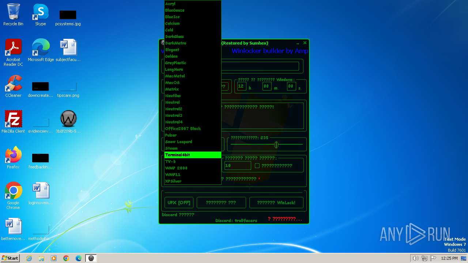
Task: Pick DarkMetro from the dropdown list
Action: pos(193,43)
